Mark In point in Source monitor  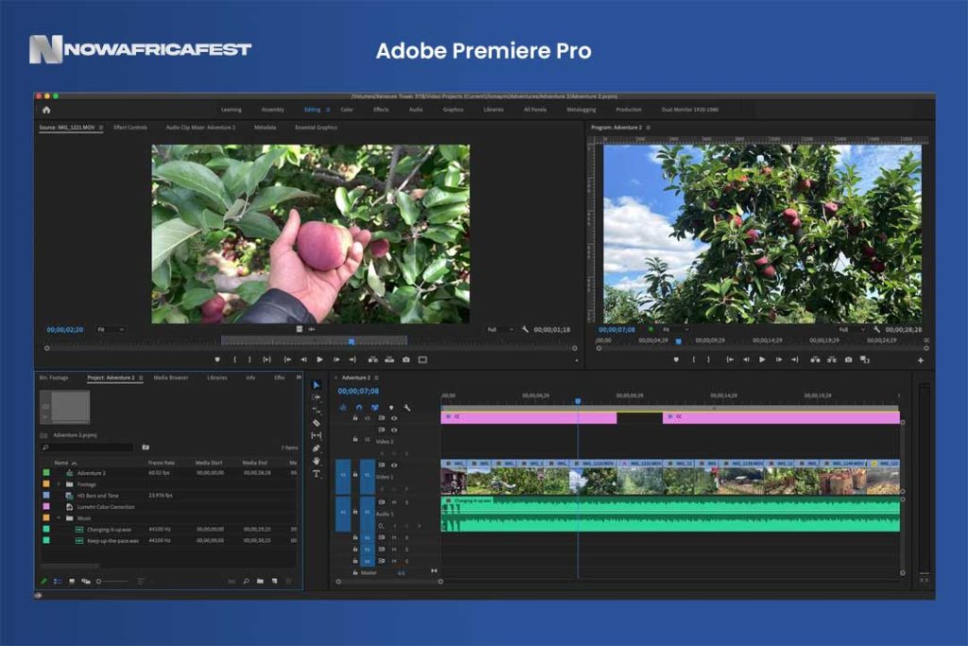234,359
